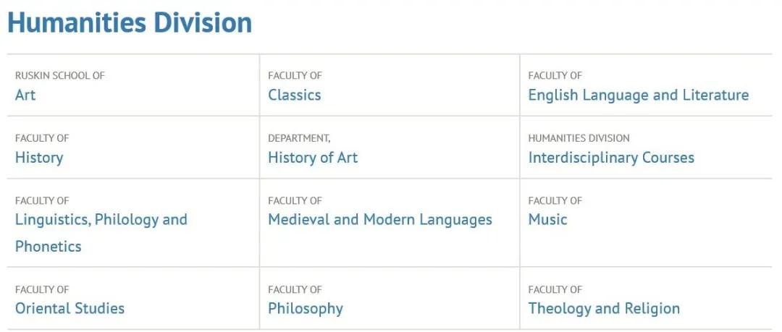Click the 'Faculty of' label above Classics
Screen dimensions: 782x332
click(295, 75)
